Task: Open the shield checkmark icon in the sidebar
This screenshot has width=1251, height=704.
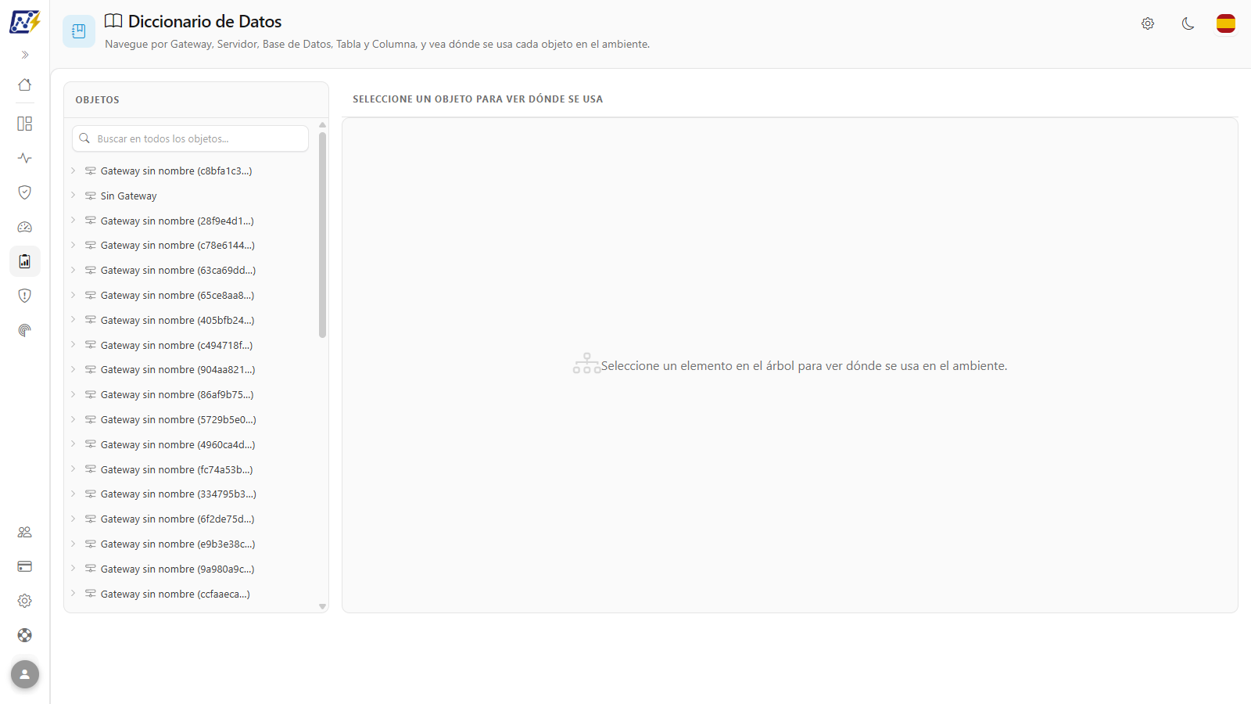Action: coord(25,192)
